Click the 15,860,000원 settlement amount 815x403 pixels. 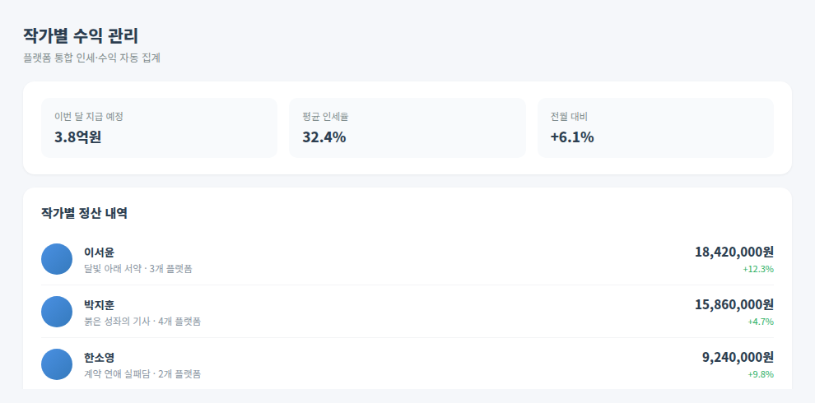click(734, 304)
